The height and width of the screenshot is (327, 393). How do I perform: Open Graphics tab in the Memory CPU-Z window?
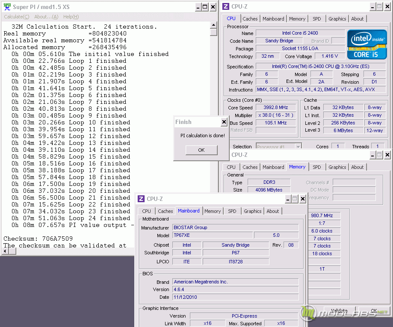(x=337, y=167)
